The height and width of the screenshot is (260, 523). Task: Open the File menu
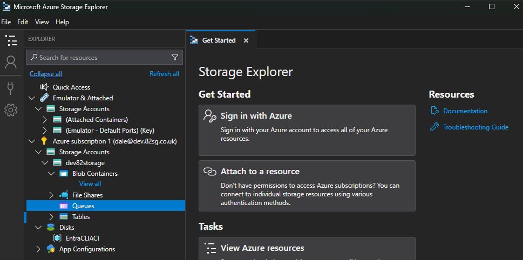click(6, 22)
